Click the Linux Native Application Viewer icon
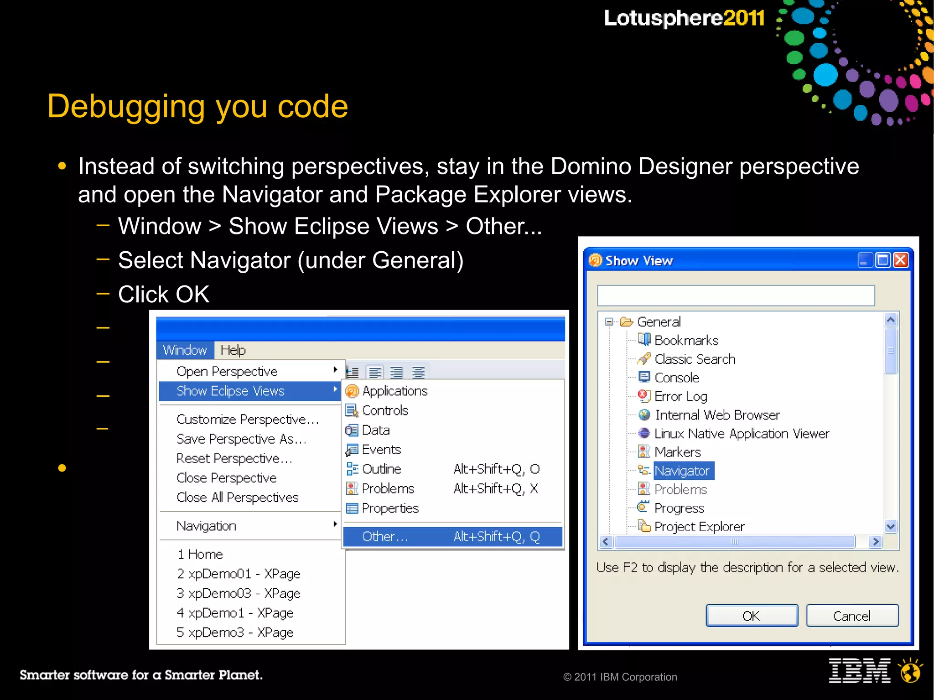Screen dimensions: 934x700 pos(644,434)
